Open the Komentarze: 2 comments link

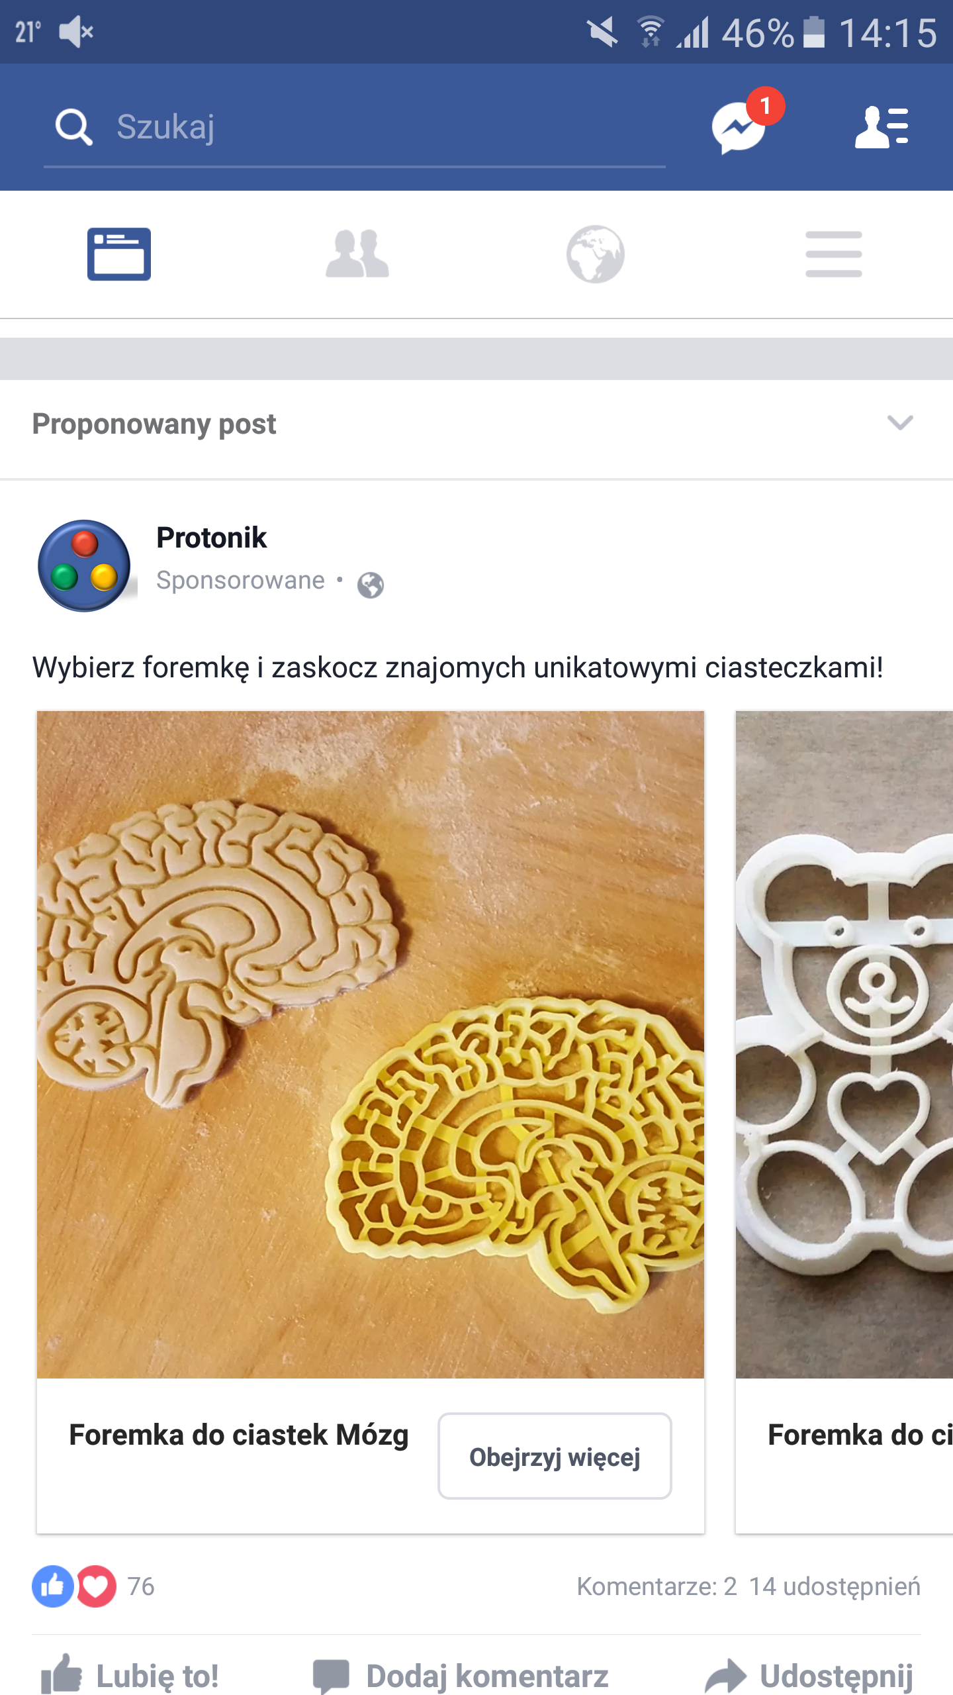tap(657, 1586)
